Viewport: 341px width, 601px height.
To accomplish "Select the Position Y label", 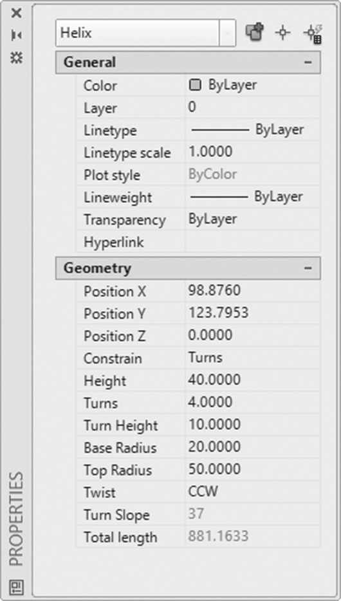I will tap(115, 314).
